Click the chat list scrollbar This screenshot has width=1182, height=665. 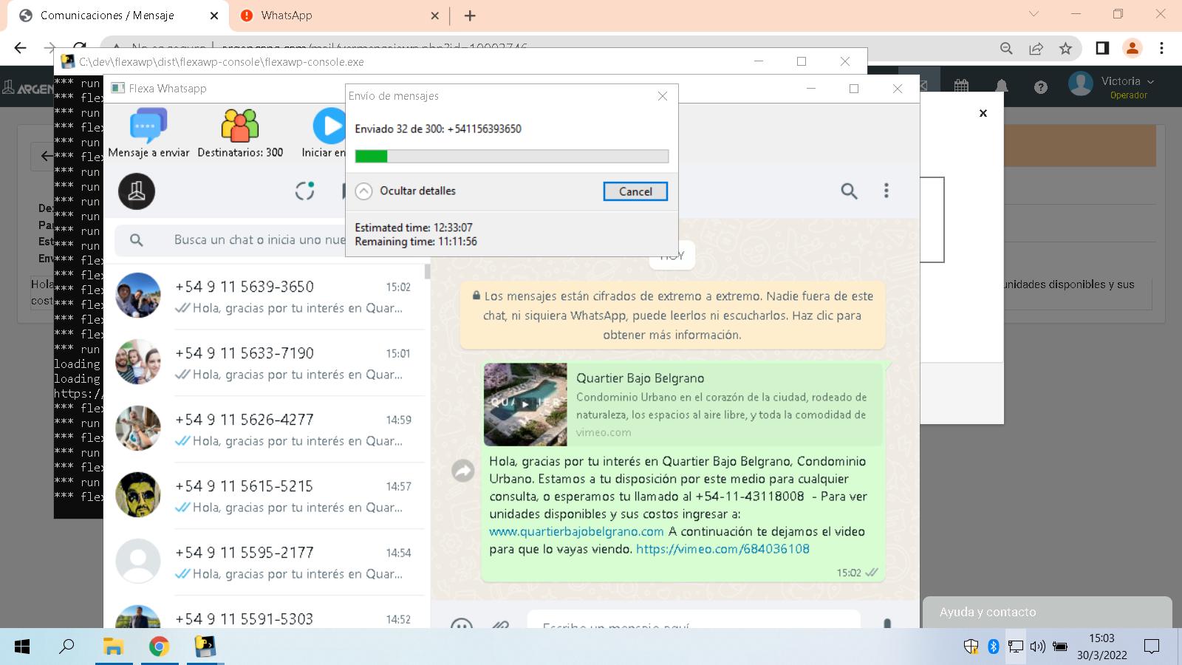pyautogui.click(x=428, y=271)
